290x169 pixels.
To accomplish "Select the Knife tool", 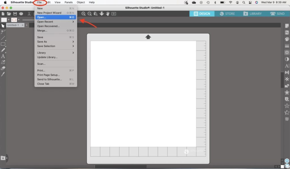I will pos(3,74).
